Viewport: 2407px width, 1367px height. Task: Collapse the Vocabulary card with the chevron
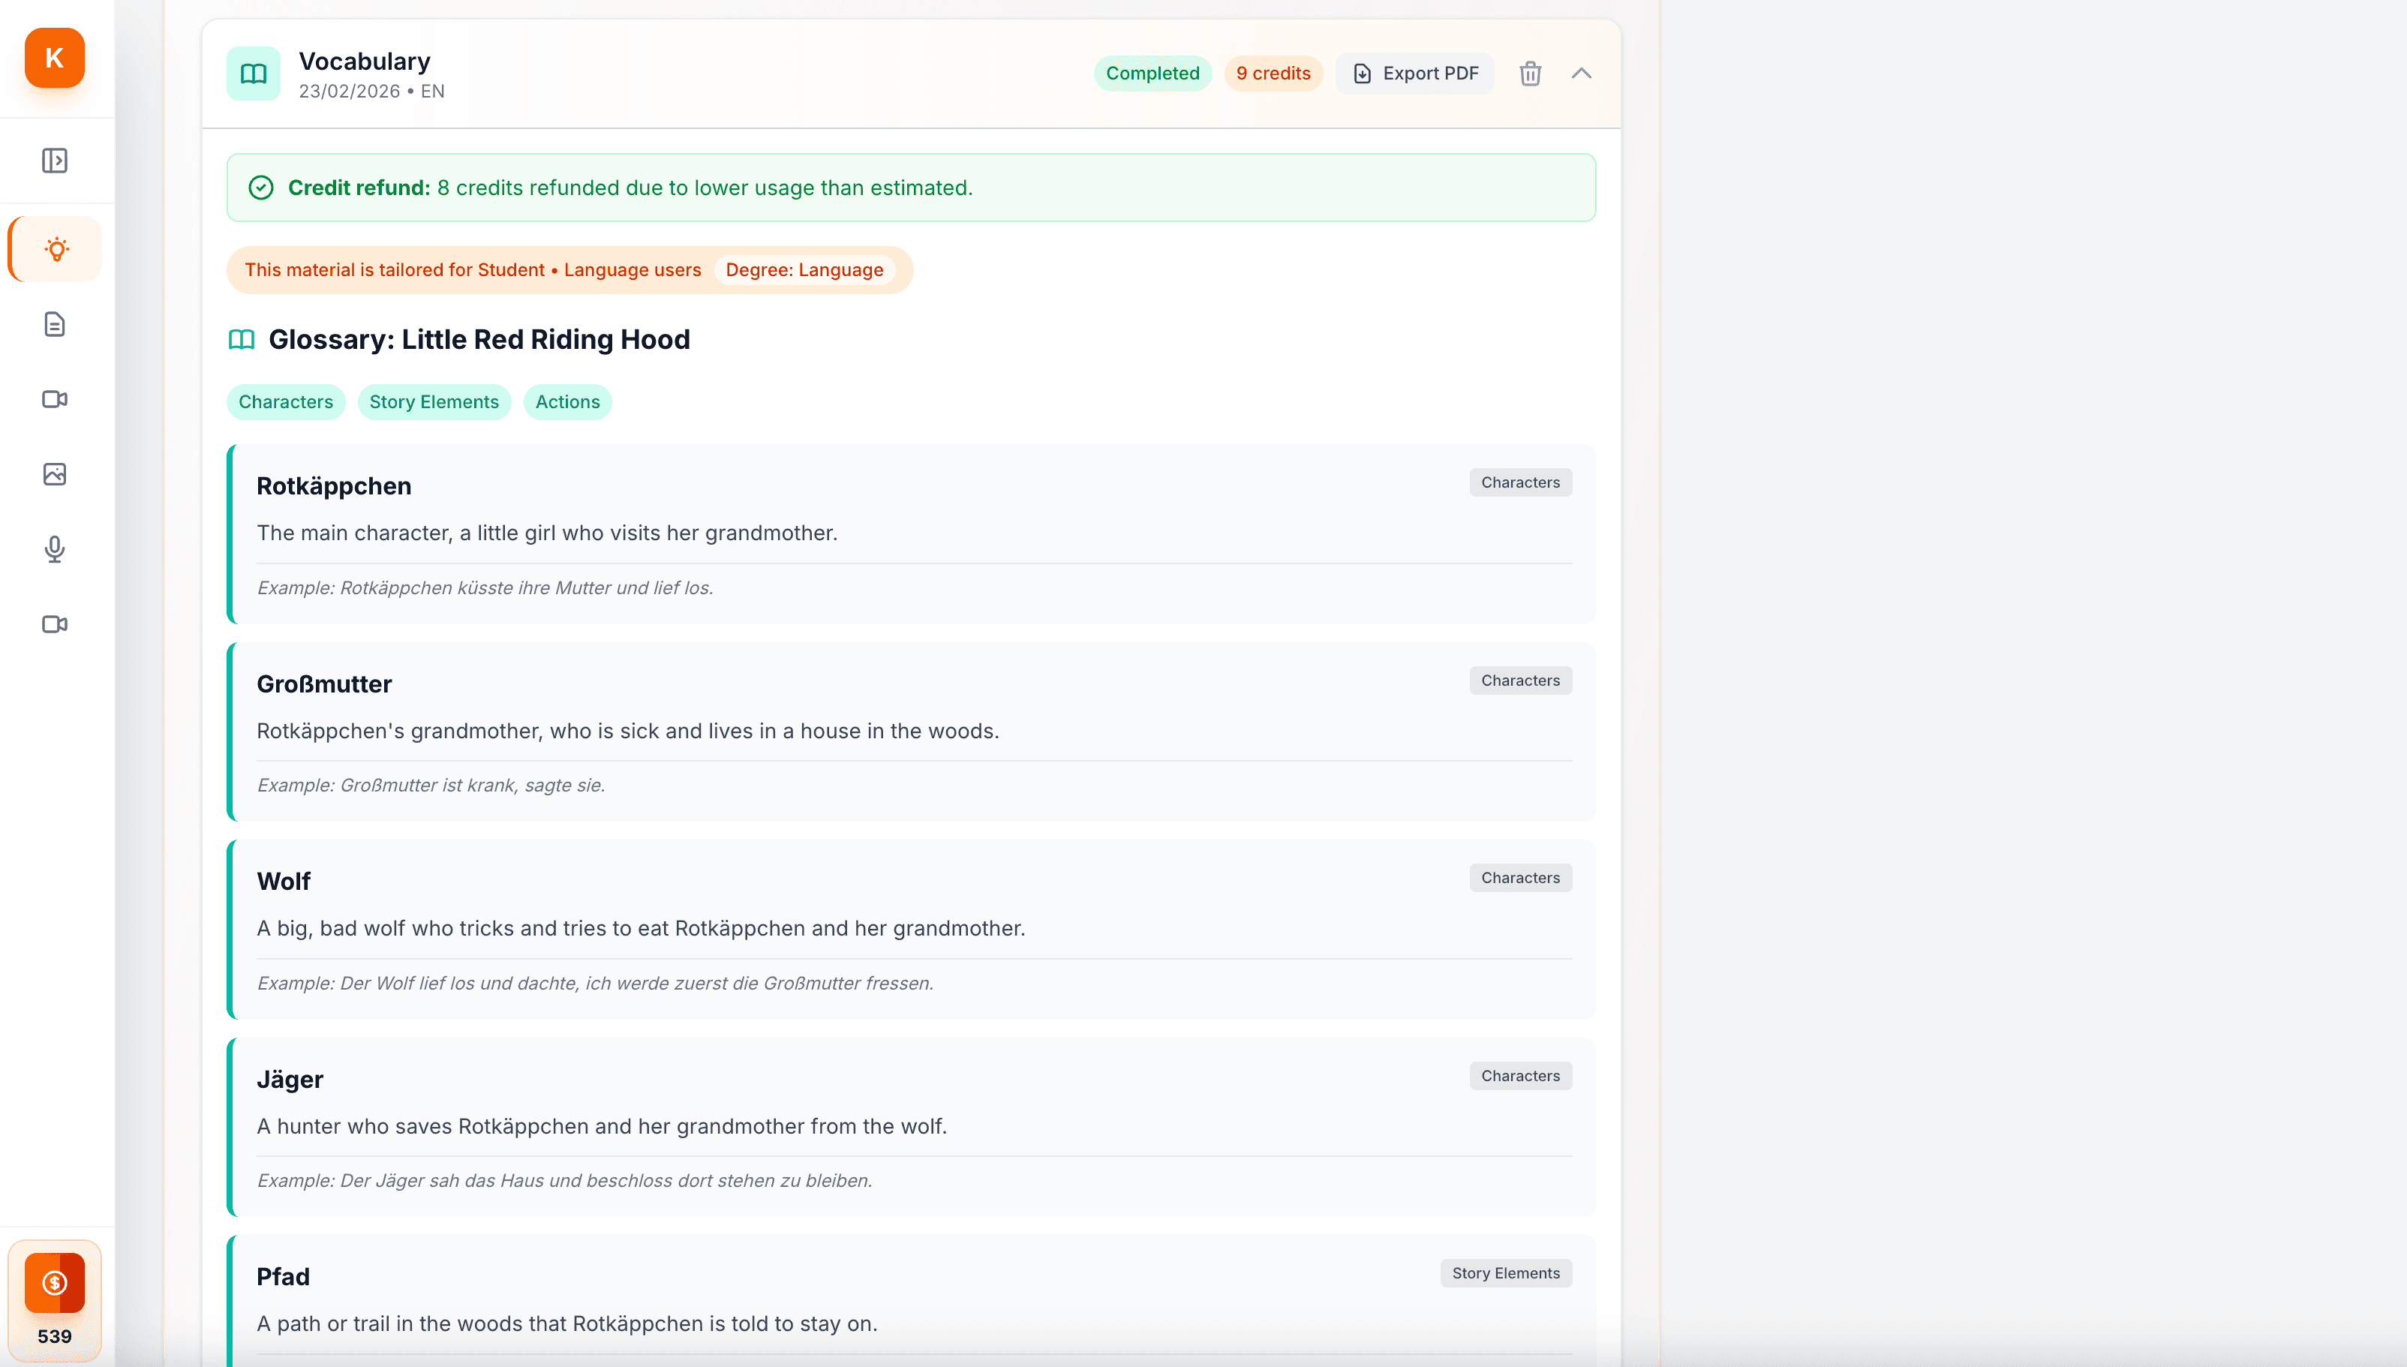coord(1581,74)
